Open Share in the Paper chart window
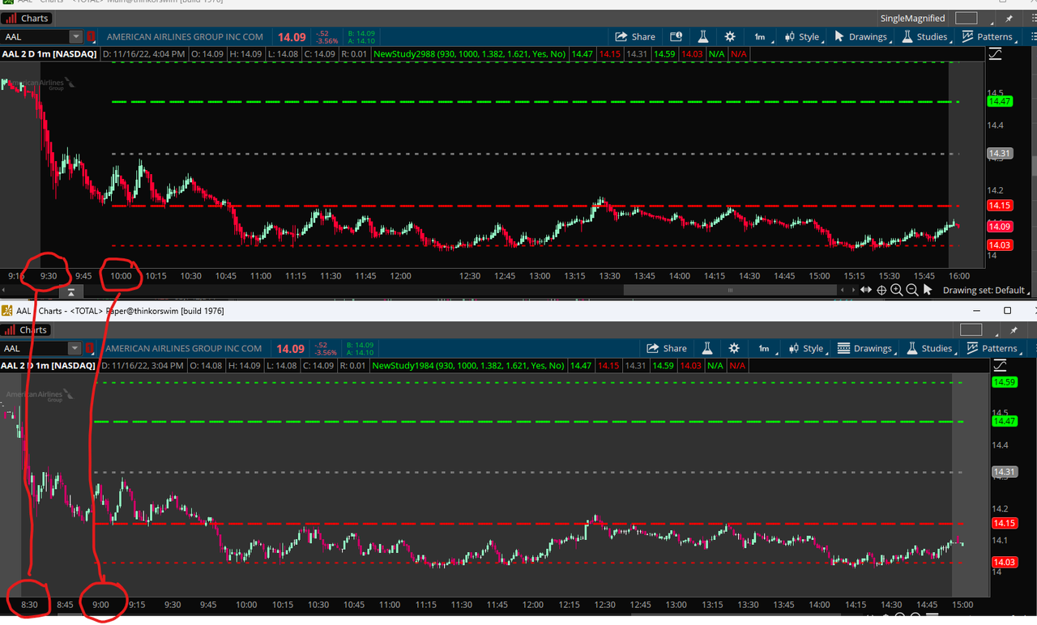Viewport: 1037px width, 625px height. coord(666,348)
